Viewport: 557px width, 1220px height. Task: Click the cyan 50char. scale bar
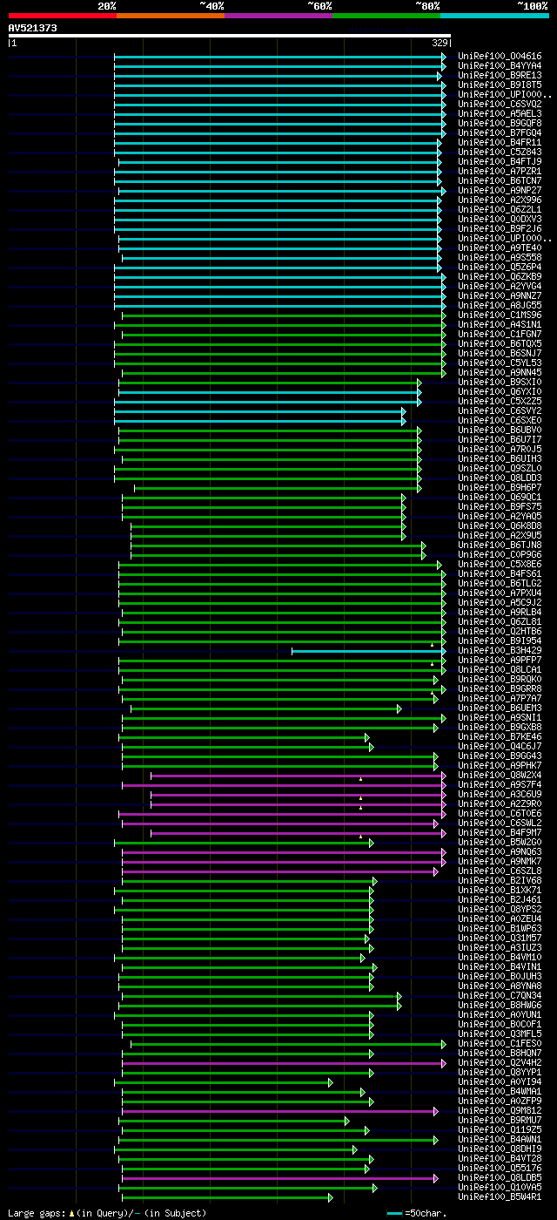[x=394, y=1213]
